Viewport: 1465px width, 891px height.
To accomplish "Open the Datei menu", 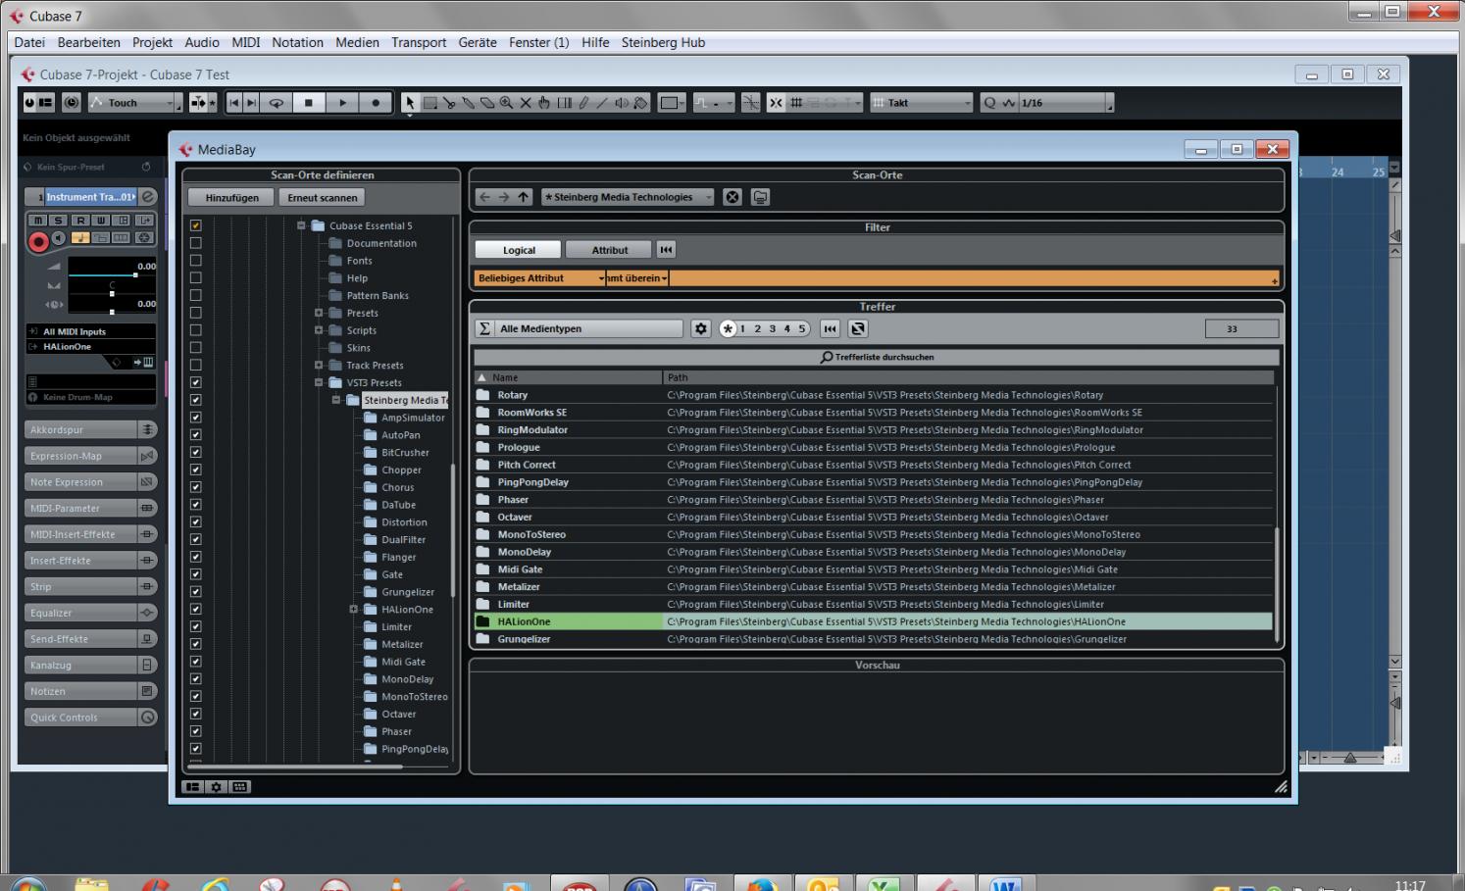I will click(x=29, y=42).
